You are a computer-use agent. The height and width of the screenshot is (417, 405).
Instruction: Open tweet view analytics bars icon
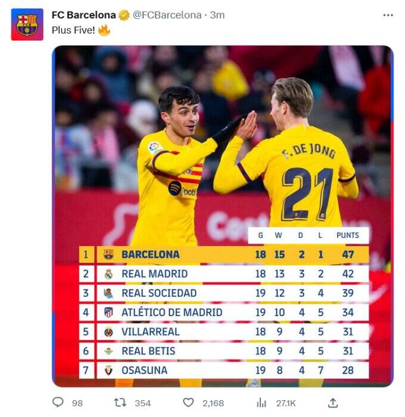[x=261, y=403]
